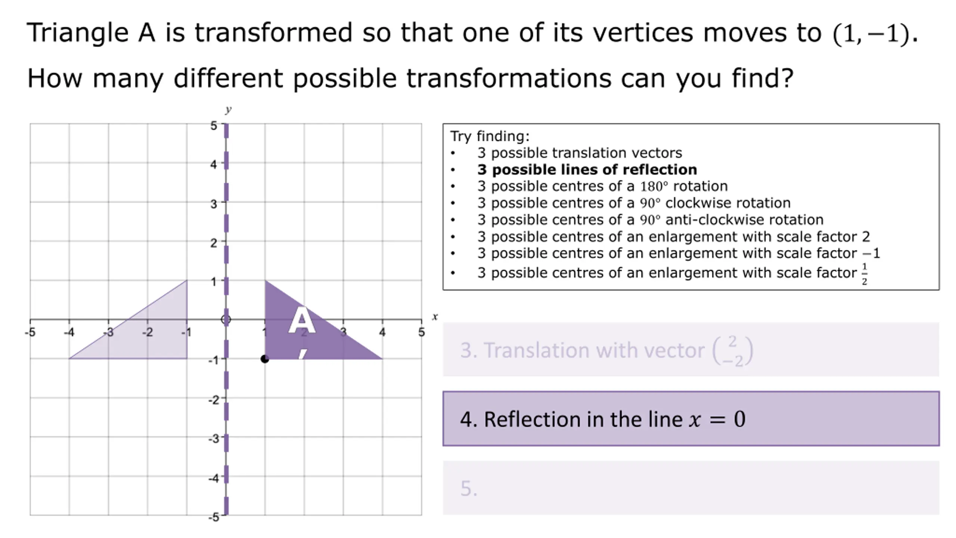Viewport: 956px width, 538px height.
Task: Click the x-axis label
Action: 435,317
